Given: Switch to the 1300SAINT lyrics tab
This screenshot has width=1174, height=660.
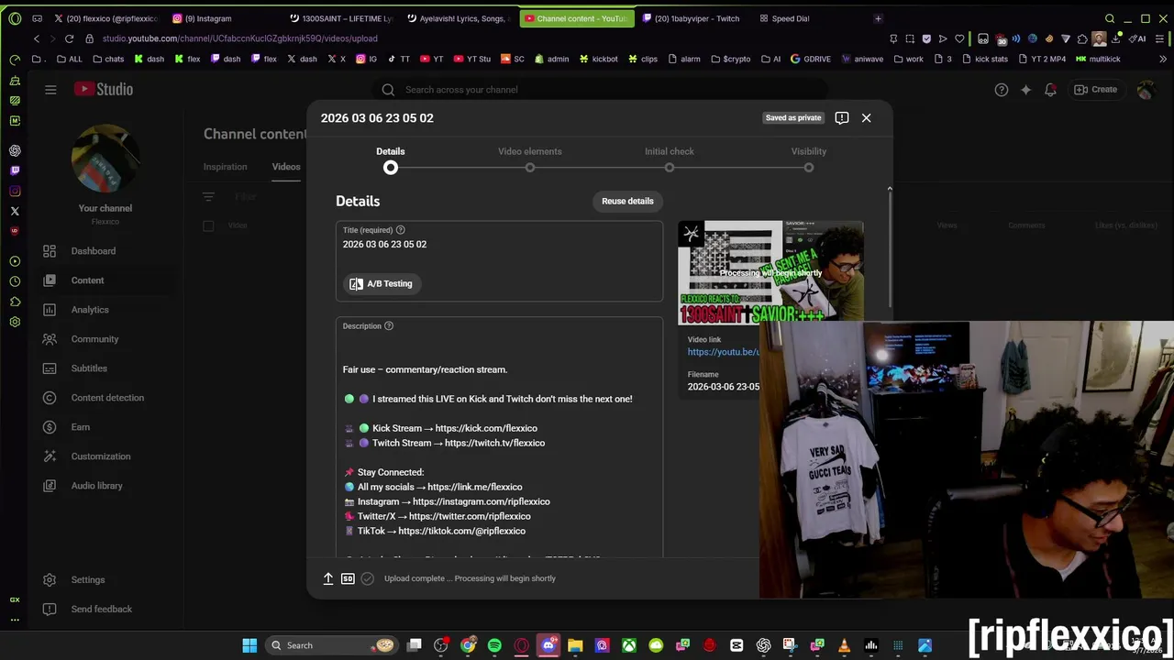Looking at the screenshot, I should point(341,18).
